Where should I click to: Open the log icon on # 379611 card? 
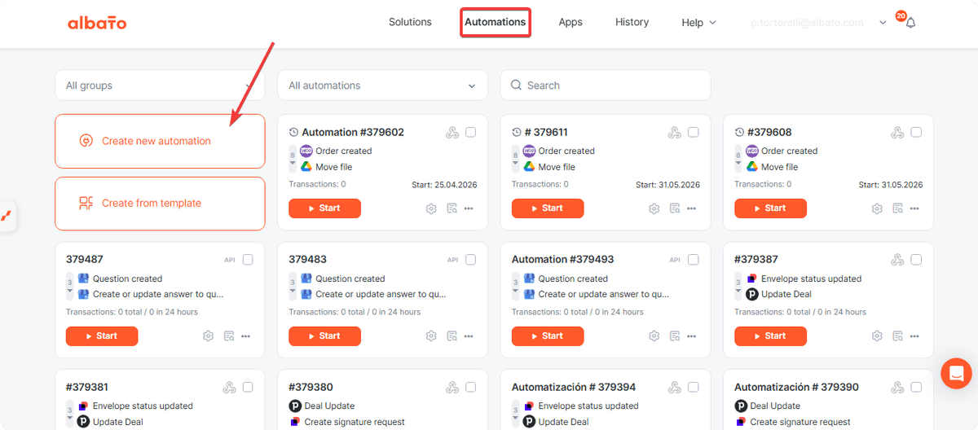click(x=675, y=208)
